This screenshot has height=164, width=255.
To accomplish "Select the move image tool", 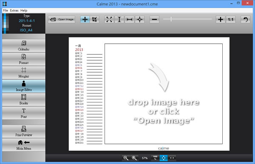I will pyautogui.click(x=85, y=20).
